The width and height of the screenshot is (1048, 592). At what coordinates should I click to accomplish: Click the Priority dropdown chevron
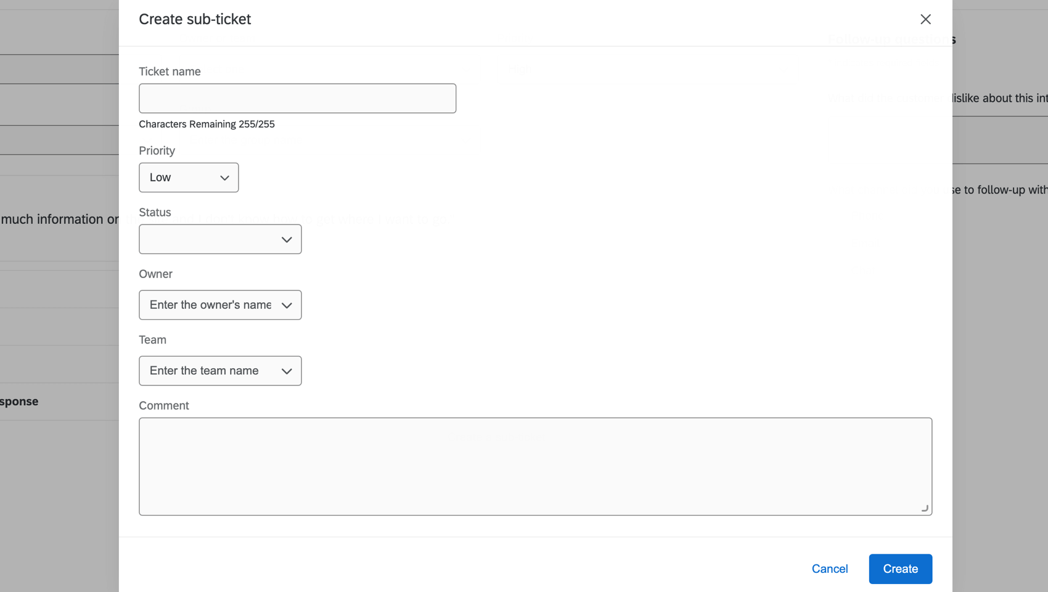[224, 177]
